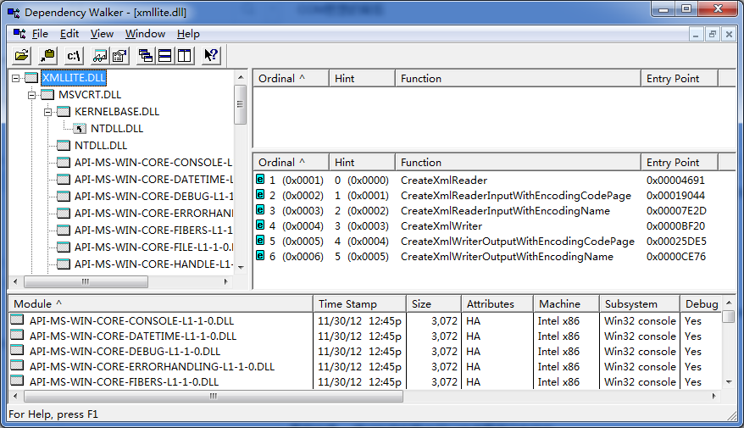
Task: Click module list horizontal scrollbar right arrow
Action: tap(714, 396)
